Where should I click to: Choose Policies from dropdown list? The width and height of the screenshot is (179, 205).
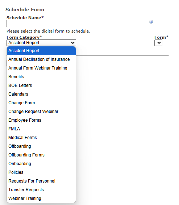click(x=41, y=172)
